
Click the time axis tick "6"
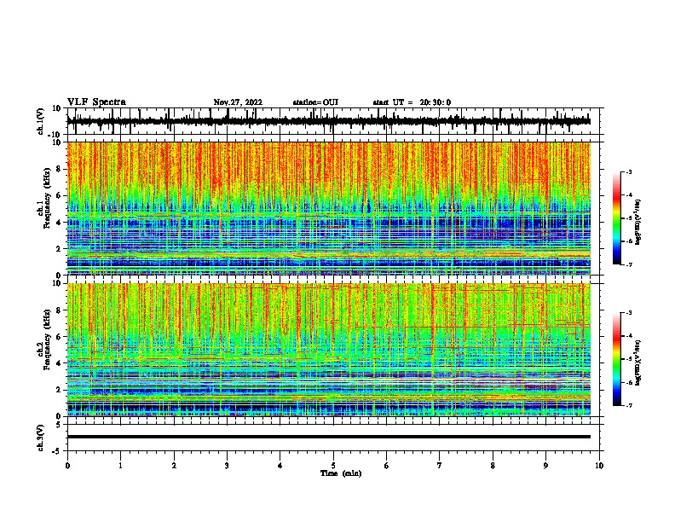(387, 466)
